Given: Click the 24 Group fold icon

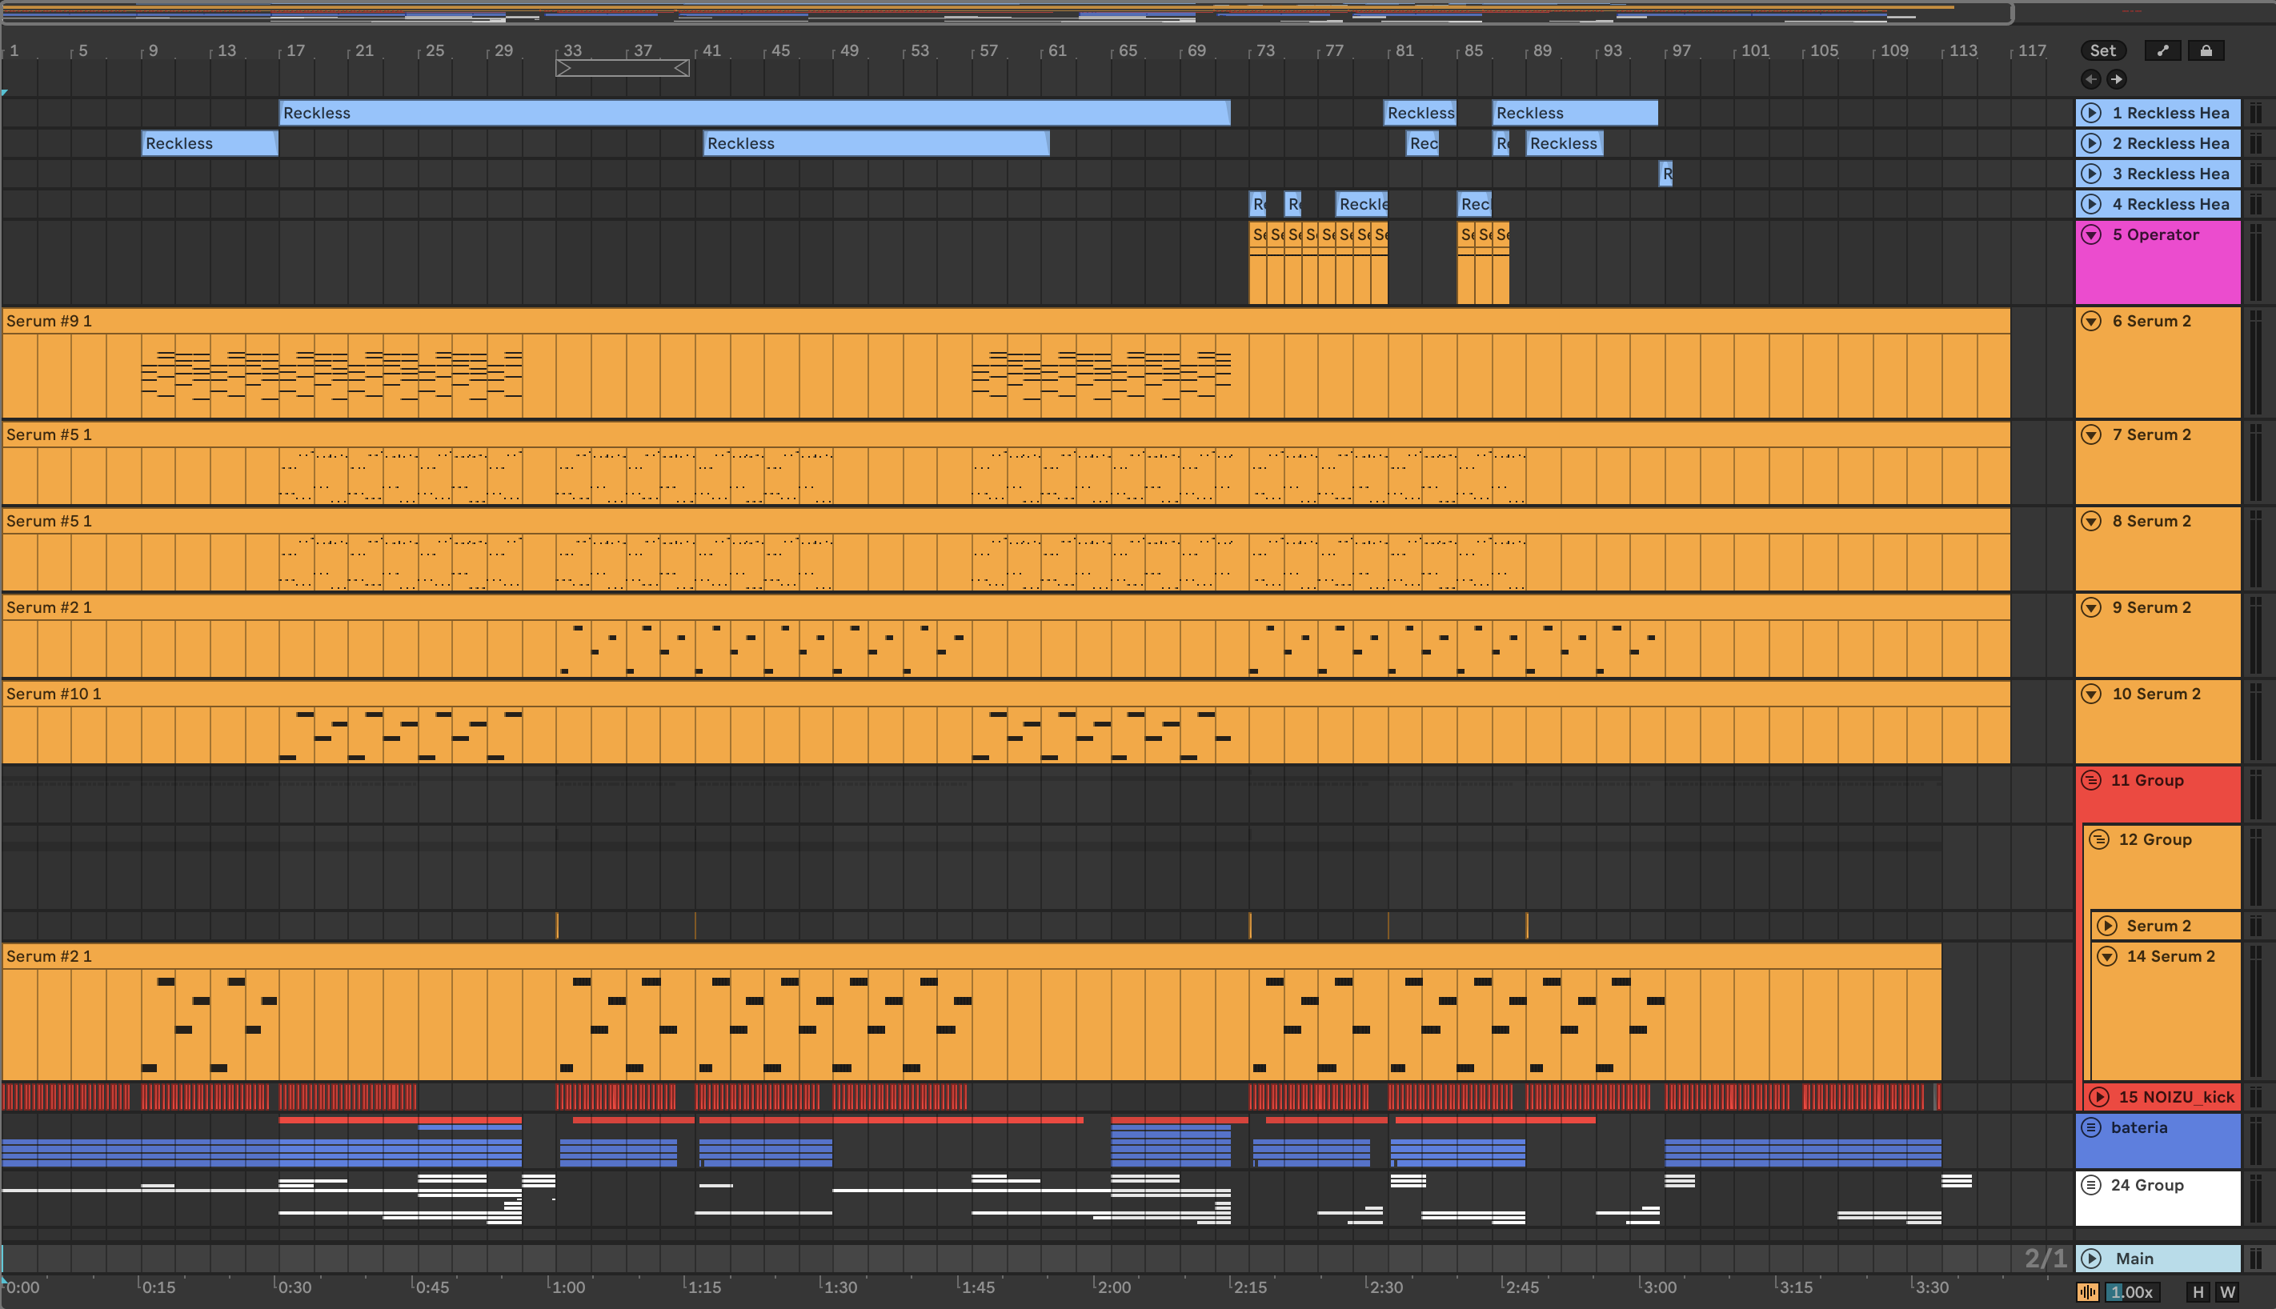Looking at the screenshot, I should coord(2092,1185).
